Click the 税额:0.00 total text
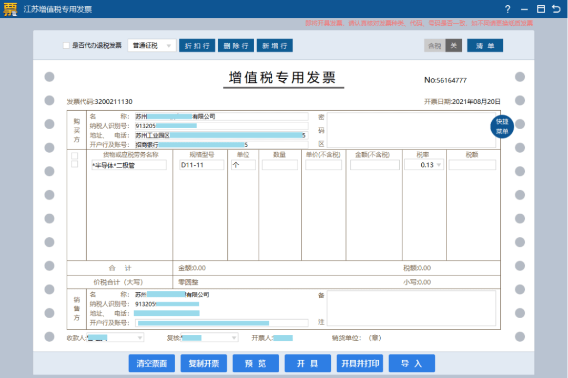 tap(417, 268)
